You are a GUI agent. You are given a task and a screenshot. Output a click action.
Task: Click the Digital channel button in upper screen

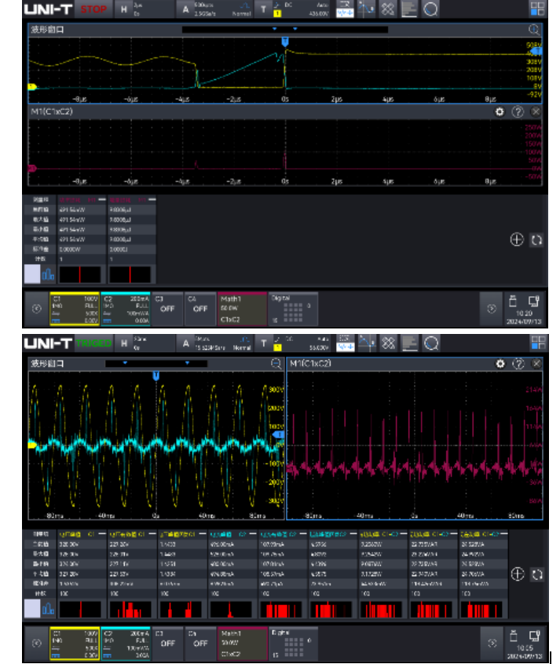point(293,309)
